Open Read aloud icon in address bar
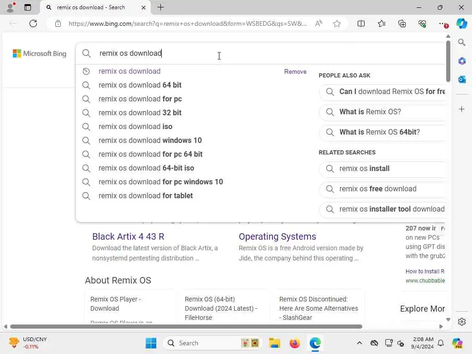472x354 pixels. pos(319,24)
